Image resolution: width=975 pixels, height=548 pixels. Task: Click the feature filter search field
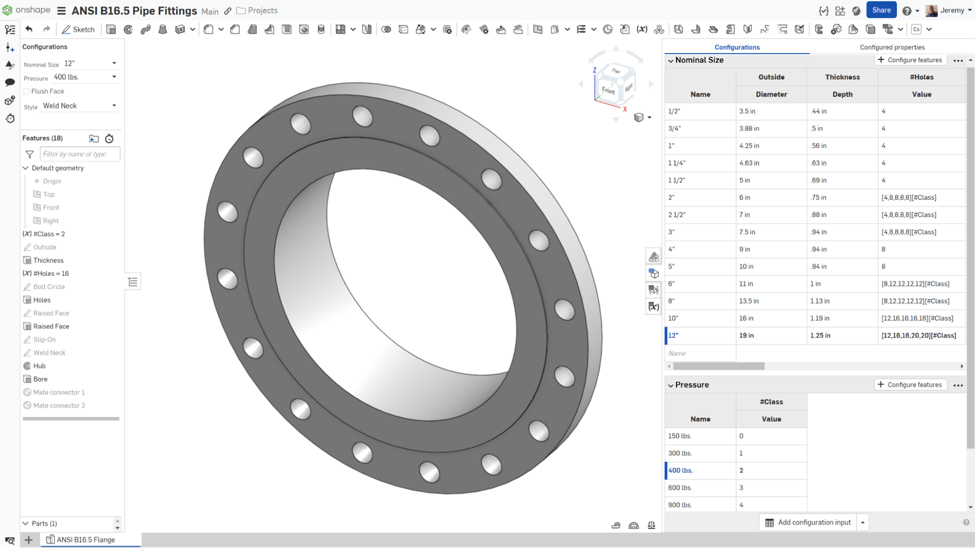(80, 154)
